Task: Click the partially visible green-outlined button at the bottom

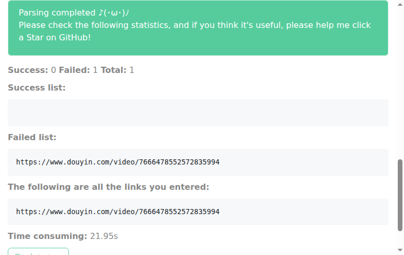Action: (38, 251)
